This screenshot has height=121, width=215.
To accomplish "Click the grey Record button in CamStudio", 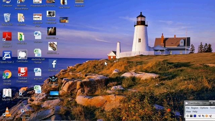I will tap(188, 116).
